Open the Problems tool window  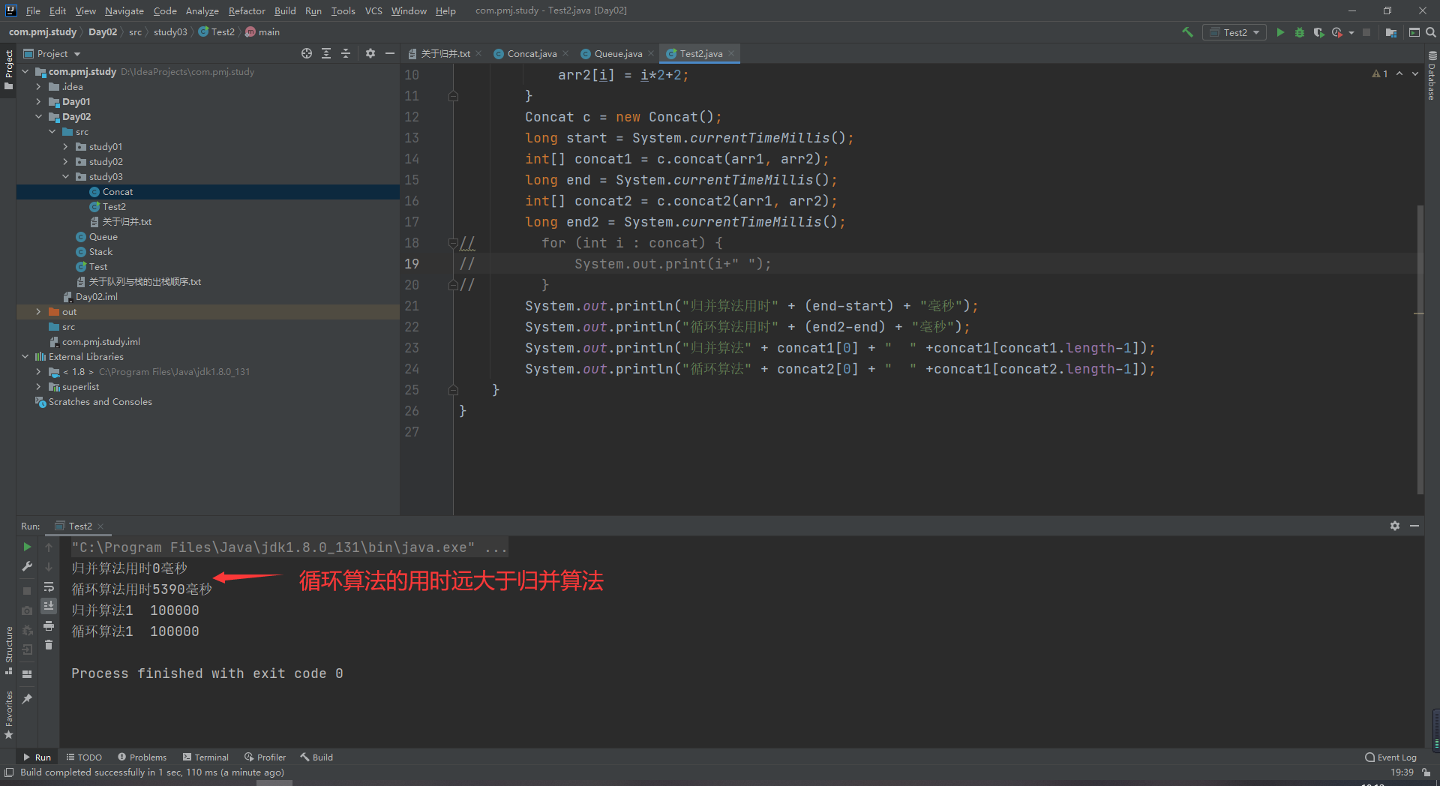pos(142,757)
